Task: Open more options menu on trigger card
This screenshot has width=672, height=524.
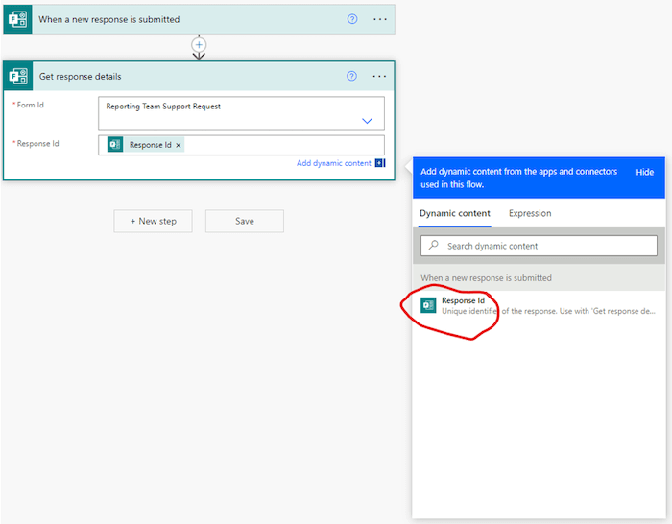Action: 380,19
